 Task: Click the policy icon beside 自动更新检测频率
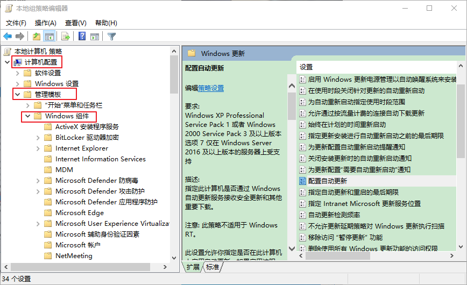(x=302, y=215)
